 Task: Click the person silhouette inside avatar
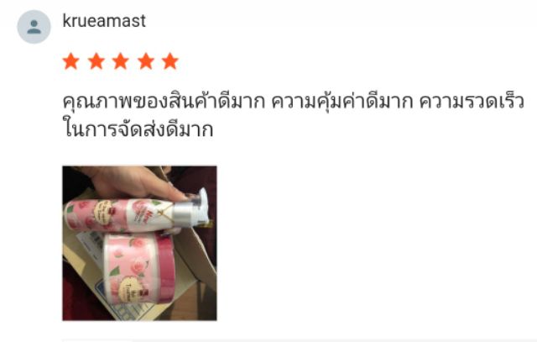click(x=34, y=27)
